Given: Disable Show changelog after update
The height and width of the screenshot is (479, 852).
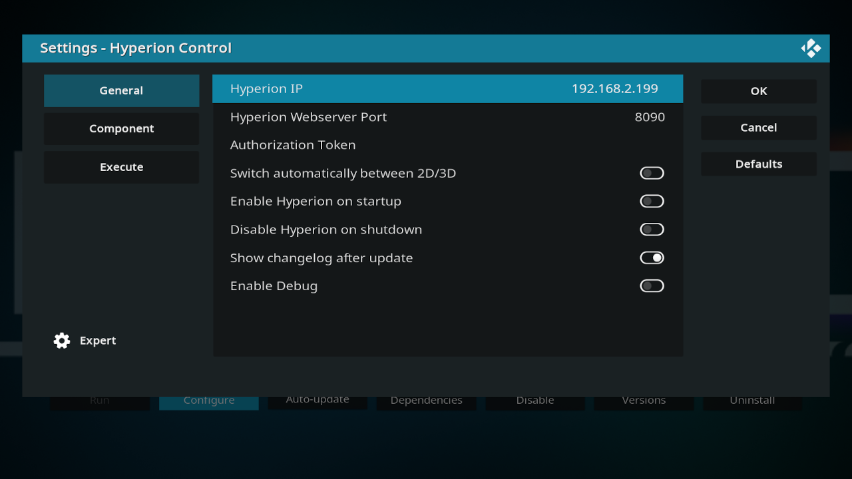Looking at the screenshot, I should pos(652,258).
